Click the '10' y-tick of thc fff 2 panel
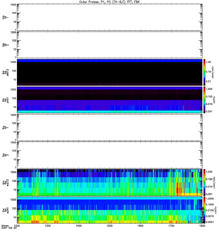 15,160
